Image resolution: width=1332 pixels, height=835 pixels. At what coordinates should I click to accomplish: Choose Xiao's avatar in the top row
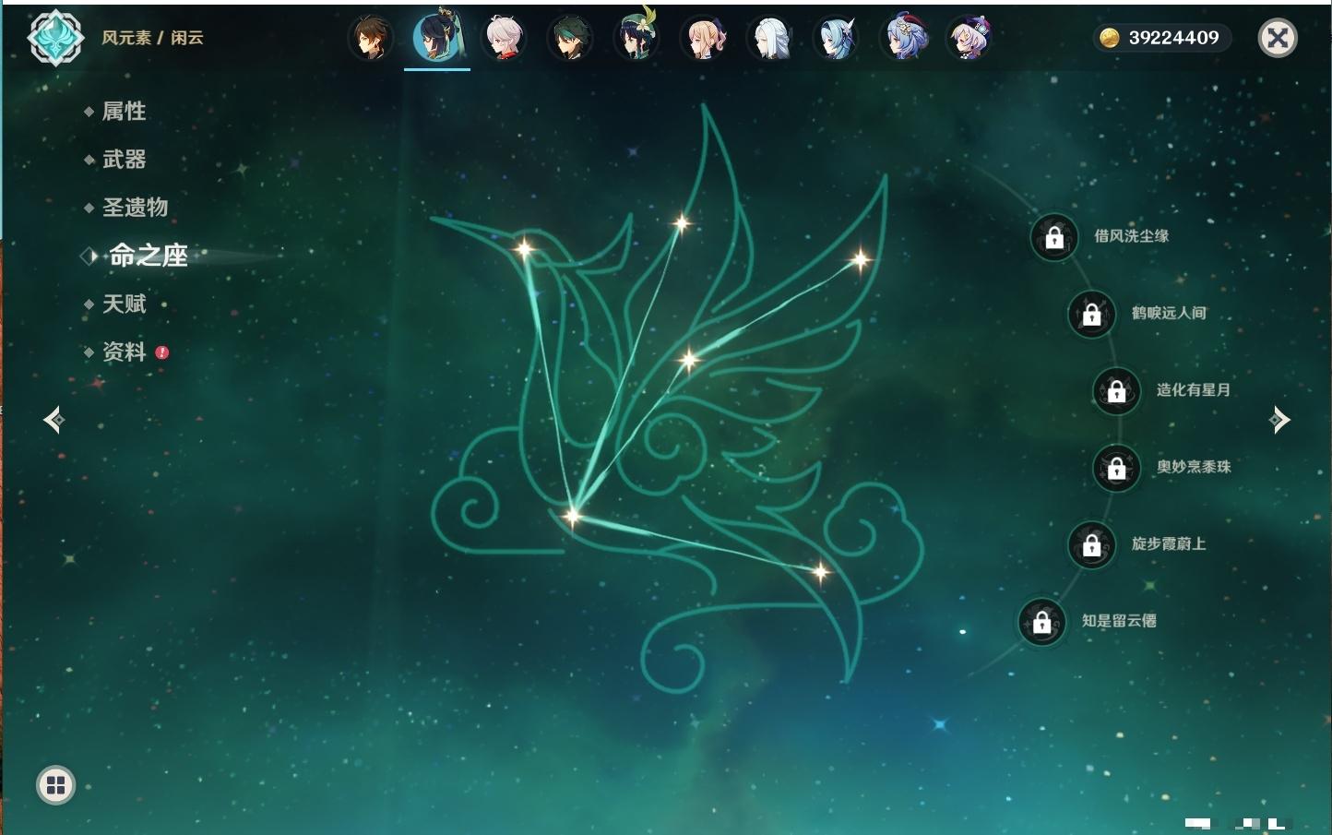click(x=570, y=39)
